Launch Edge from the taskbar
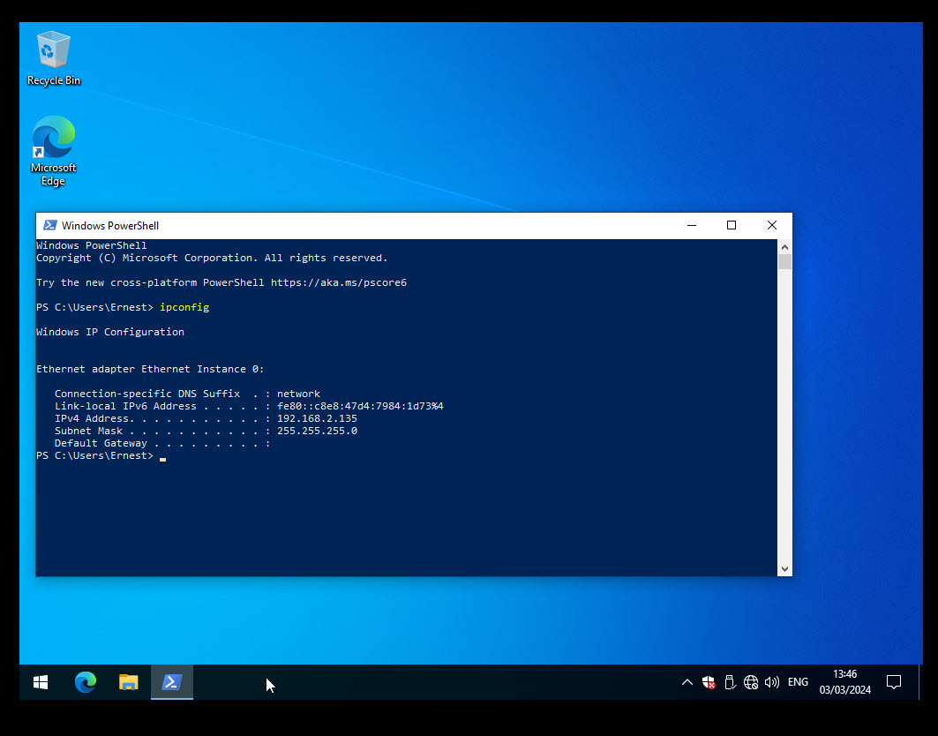 (x=85, y=682)
